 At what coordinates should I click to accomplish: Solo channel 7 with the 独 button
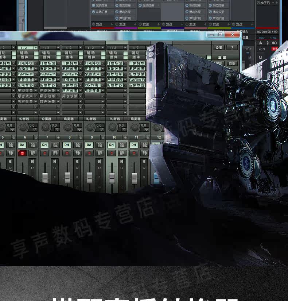point(55,145)
